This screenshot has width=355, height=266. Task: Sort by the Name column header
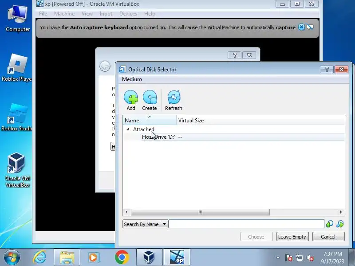click(150, 120)
